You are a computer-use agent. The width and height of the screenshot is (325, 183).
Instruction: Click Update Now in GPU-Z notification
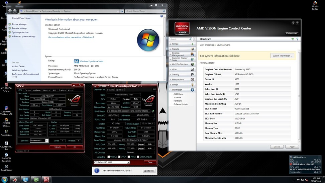[149, 171]
